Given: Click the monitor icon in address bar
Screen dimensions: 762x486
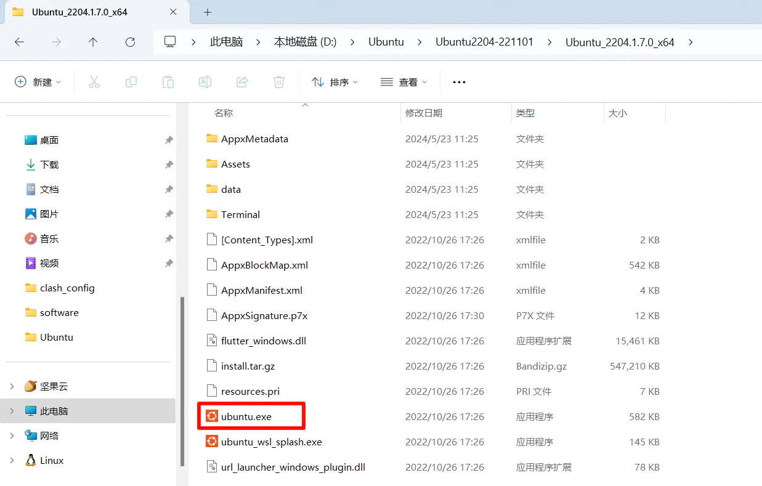Looking at the screenshot, I should coord(170,42).
